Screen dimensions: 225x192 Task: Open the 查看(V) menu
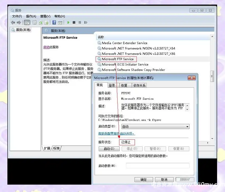click(45, 16)
